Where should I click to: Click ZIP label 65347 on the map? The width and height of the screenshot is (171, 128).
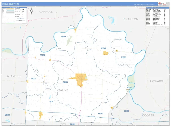coord(100,114)
